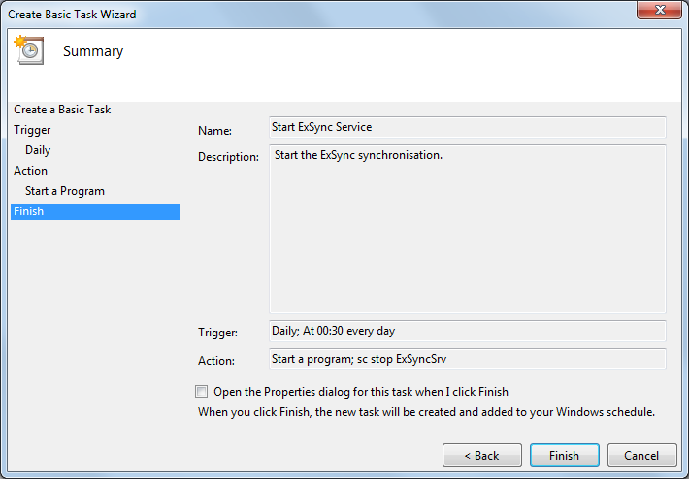
Task: Click the task scheduler clock icon
Action: pyautogui.click(x=29, y=50)
